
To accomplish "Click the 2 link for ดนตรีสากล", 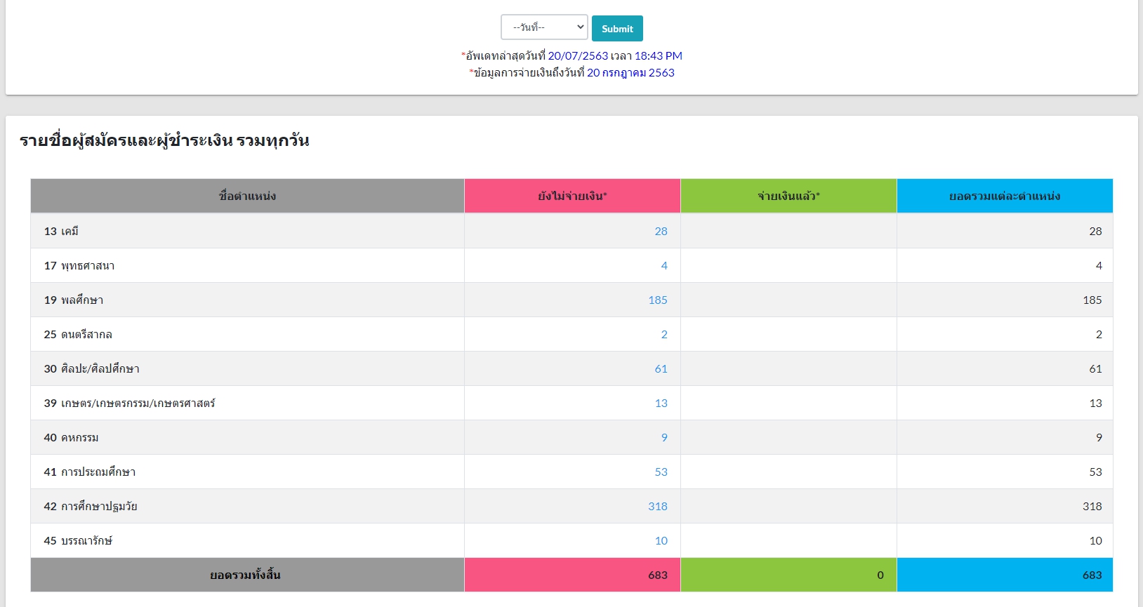I will click(664, 334).
